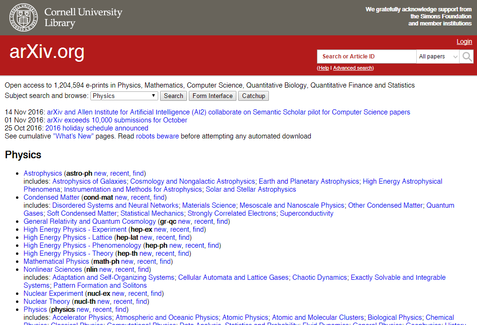Open the Semantic Scholar pilot announcement
This screenshot has width=477, height=325.
(x=228, y=112)
